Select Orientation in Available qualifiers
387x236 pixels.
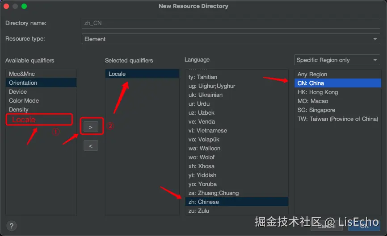point(41,83)
